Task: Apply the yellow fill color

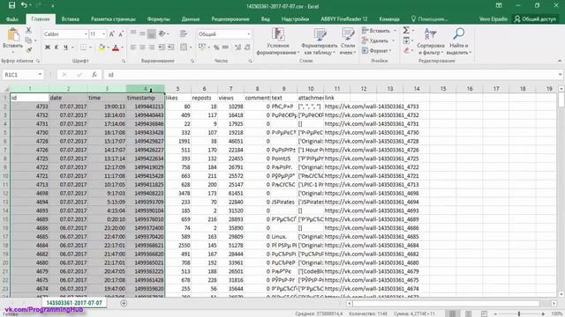Action: (102, 48)
